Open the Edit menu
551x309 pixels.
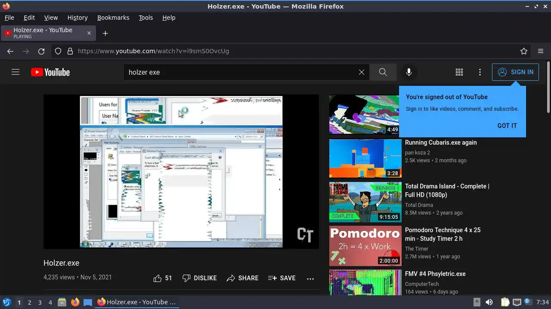point(29,18)
